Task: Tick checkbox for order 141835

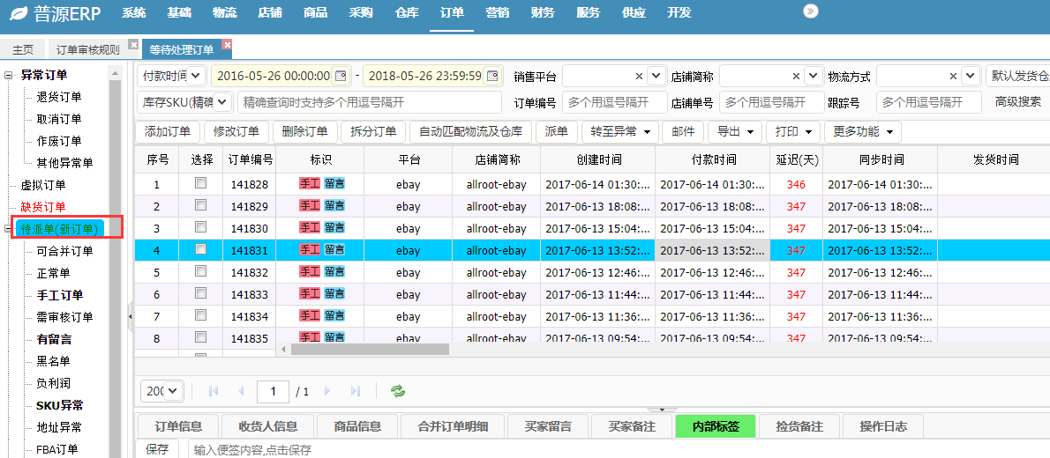Action: pos(200,337)
